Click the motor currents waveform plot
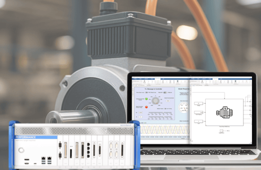The width and height of the screenshot is (261, 170). tap(165, 130)
